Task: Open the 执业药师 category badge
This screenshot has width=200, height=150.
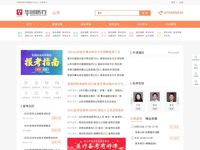Action: pyautogui.click(x=76, y=34)
